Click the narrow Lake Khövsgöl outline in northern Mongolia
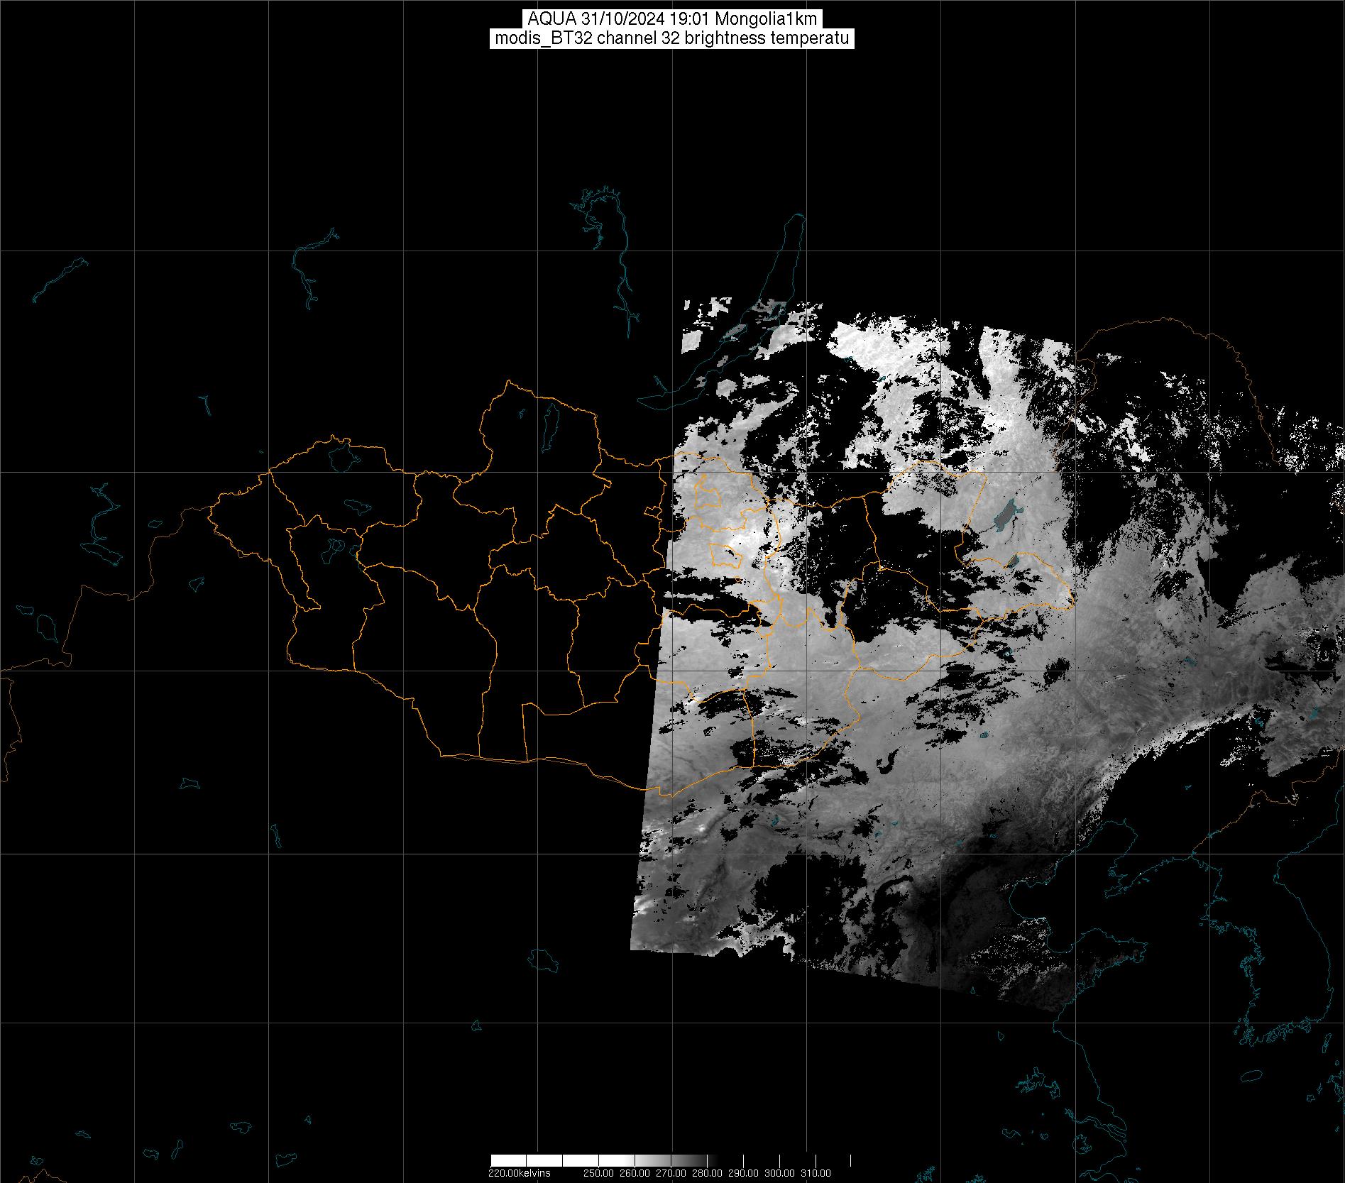 (549, 422)
